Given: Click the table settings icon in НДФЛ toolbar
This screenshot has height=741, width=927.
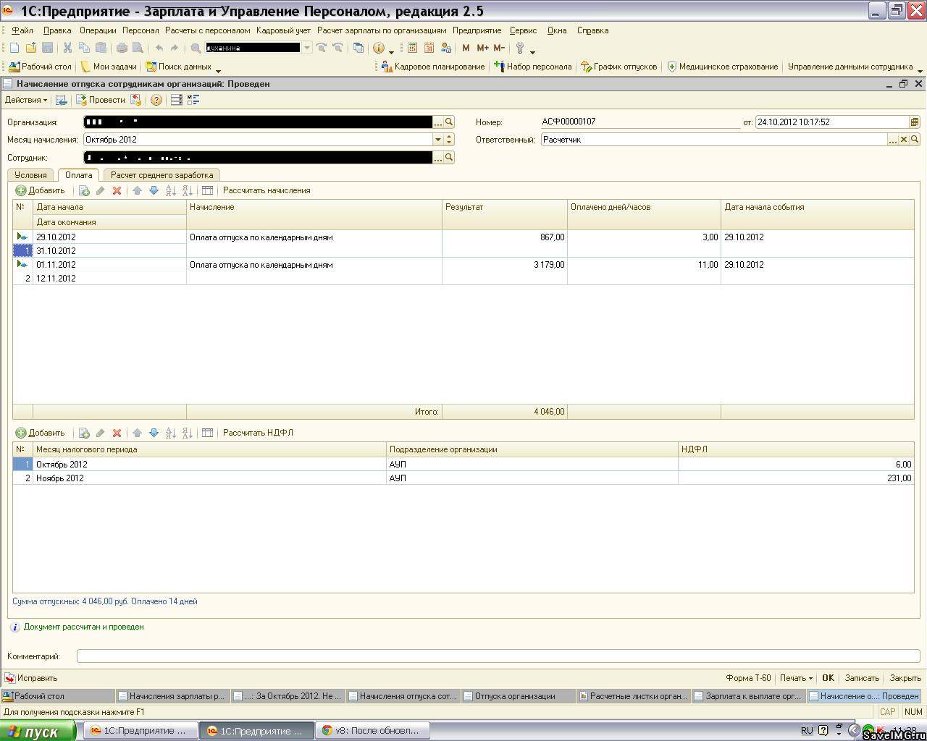Looking at the screenshot, I should (x=207, y=433).
